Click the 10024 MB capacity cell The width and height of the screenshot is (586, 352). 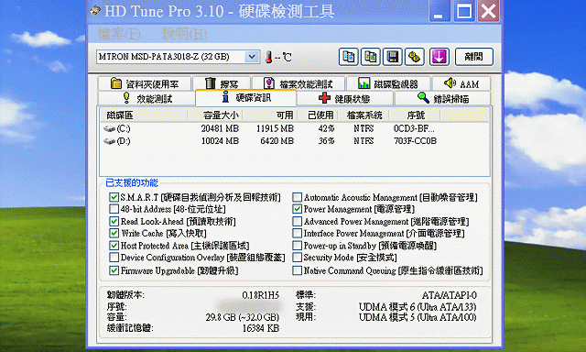tap(220, 141)
